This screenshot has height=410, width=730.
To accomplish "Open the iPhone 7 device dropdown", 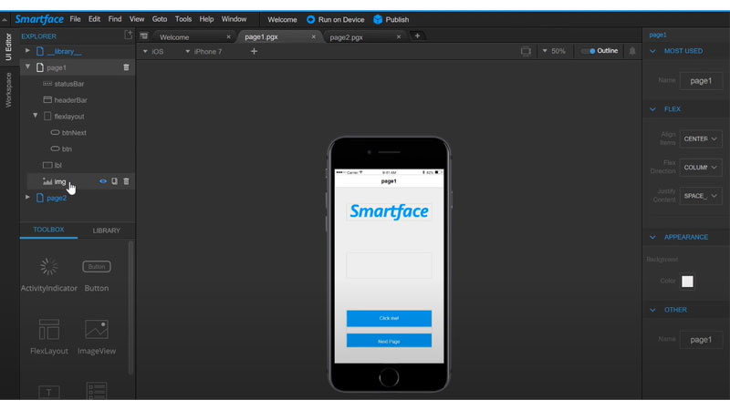I will (203, 52).
